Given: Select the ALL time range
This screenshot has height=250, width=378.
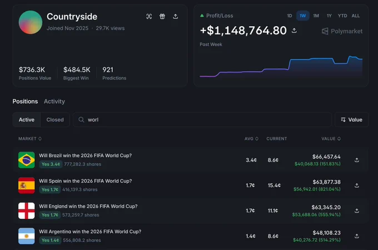Looking at the screenshot, I should click(356, 16).
